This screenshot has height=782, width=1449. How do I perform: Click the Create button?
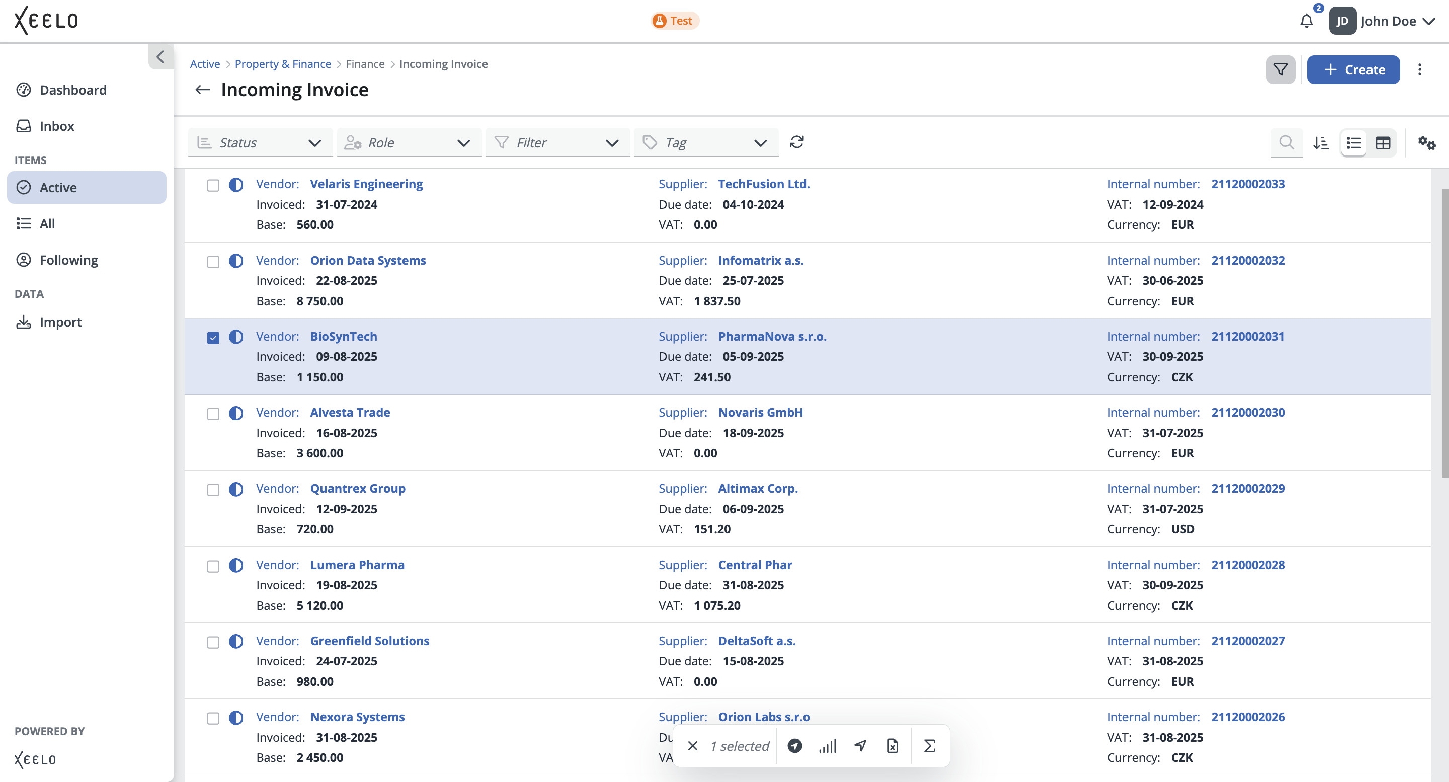pyautogui.click(x=1353, y=70)
